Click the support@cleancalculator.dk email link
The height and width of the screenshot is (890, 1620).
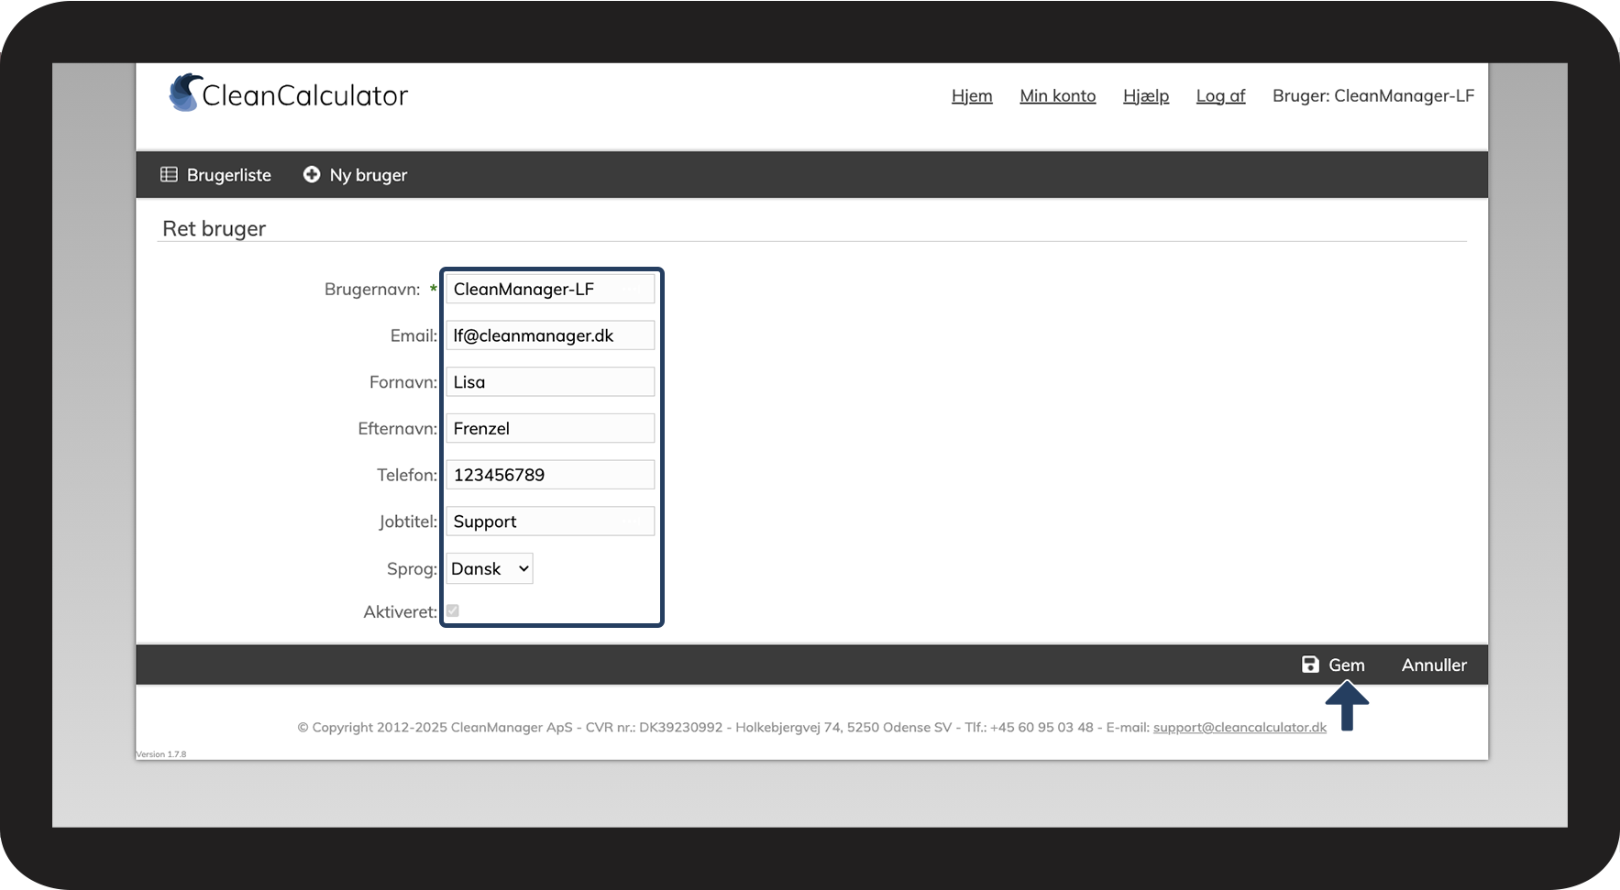[x=1240, y=727]
